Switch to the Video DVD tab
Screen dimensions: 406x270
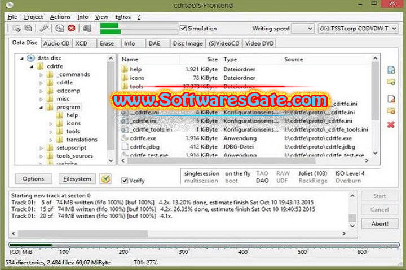(x=259, y=43)
